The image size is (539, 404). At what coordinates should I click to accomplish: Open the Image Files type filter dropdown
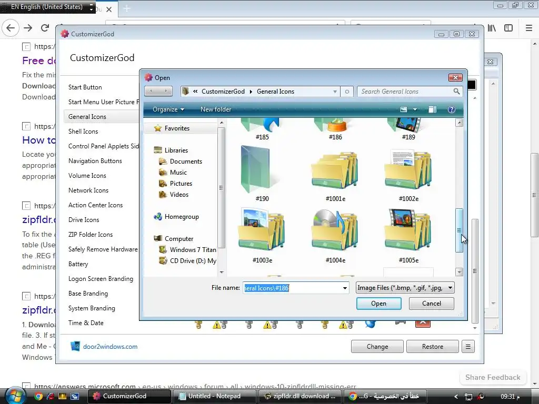coord(405,288)
